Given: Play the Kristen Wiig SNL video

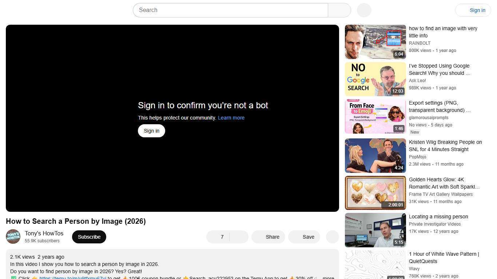Looking at the screenshot, I should tap(375, 155).
